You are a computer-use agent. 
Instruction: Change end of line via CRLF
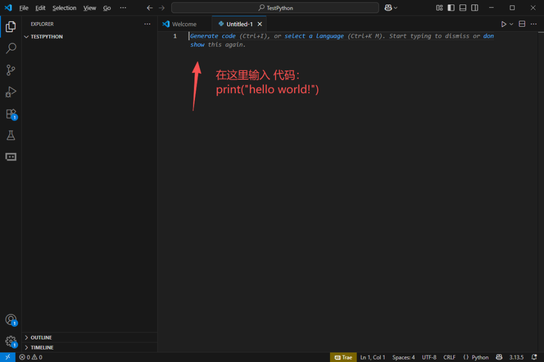[x=449, y=357]
